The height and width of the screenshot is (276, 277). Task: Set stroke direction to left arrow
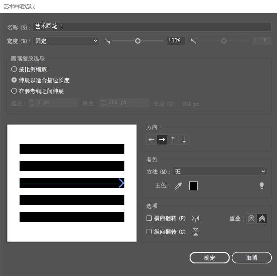[152, 140]
